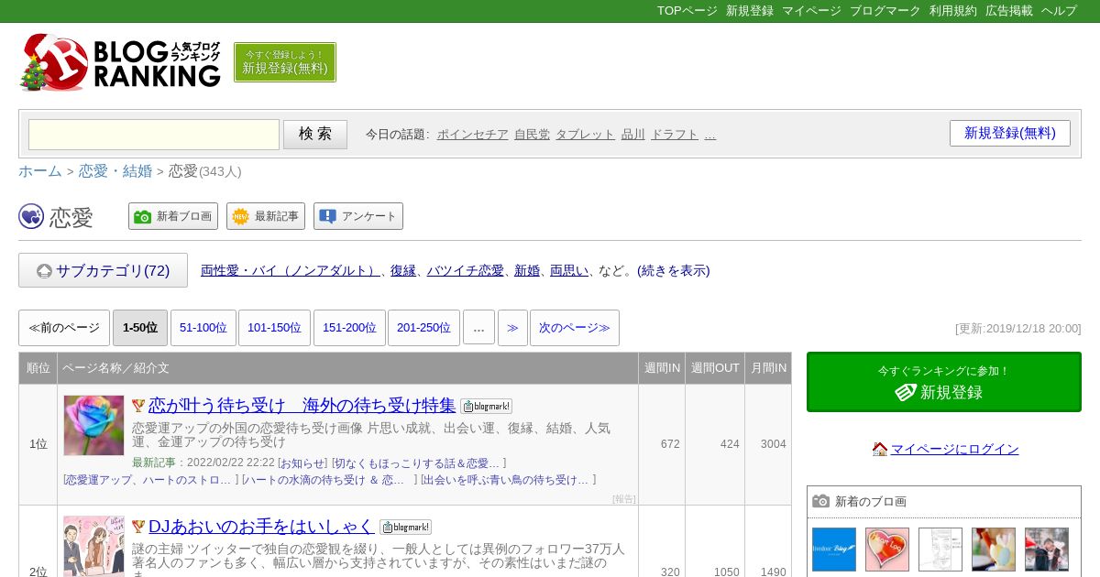Click 次のページ≫ pagination button
The image size is (1100, 577).
pyautogui.click(x=575, y=328)
